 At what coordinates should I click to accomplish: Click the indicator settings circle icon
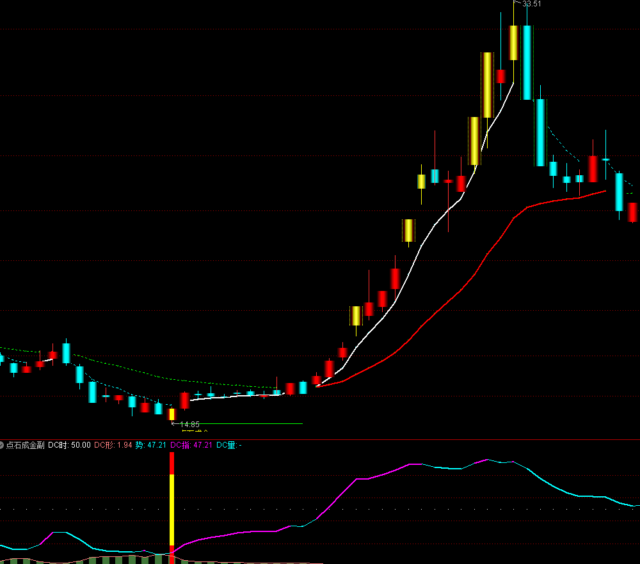click(x=2, y=444)
